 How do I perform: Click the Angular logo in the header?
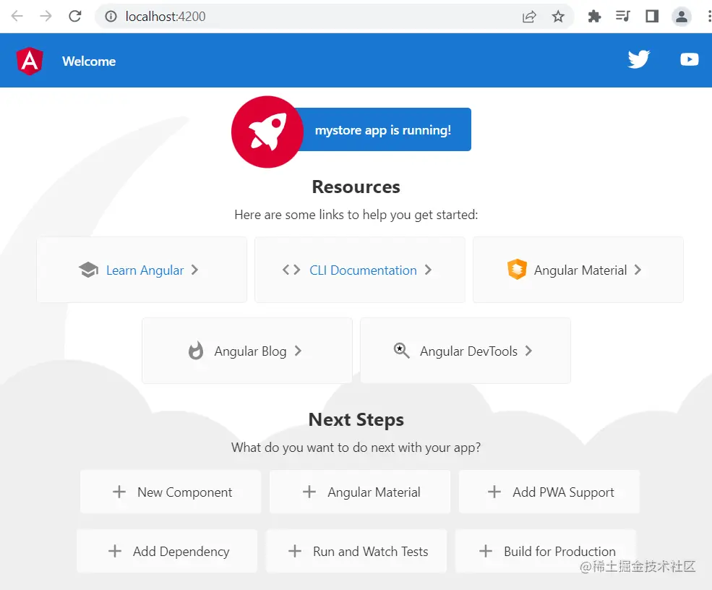click(x=29, y=61)
